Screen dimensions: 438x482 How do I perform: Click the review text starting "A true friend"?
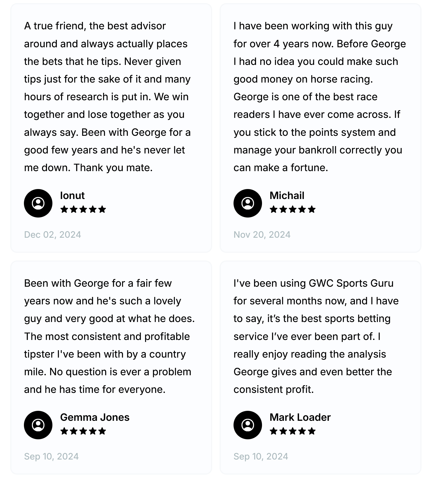point(108,97)
